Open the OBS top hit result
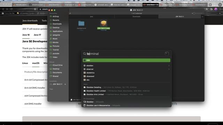 (126, 60)
